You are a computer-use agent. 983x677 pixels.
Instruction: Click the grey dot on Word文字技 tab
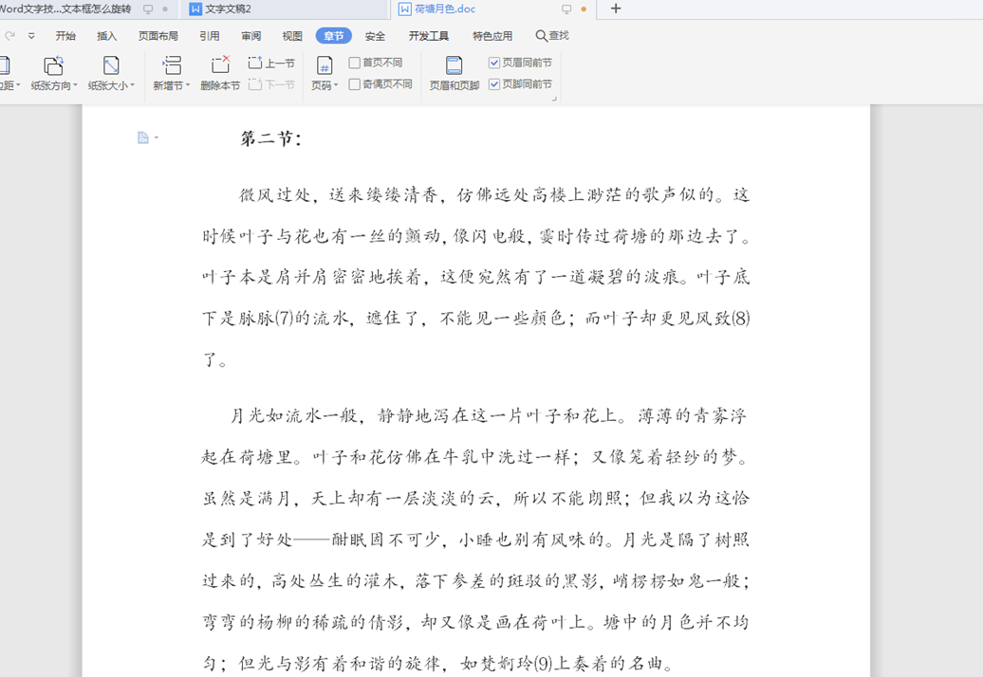tap(165, 9)
